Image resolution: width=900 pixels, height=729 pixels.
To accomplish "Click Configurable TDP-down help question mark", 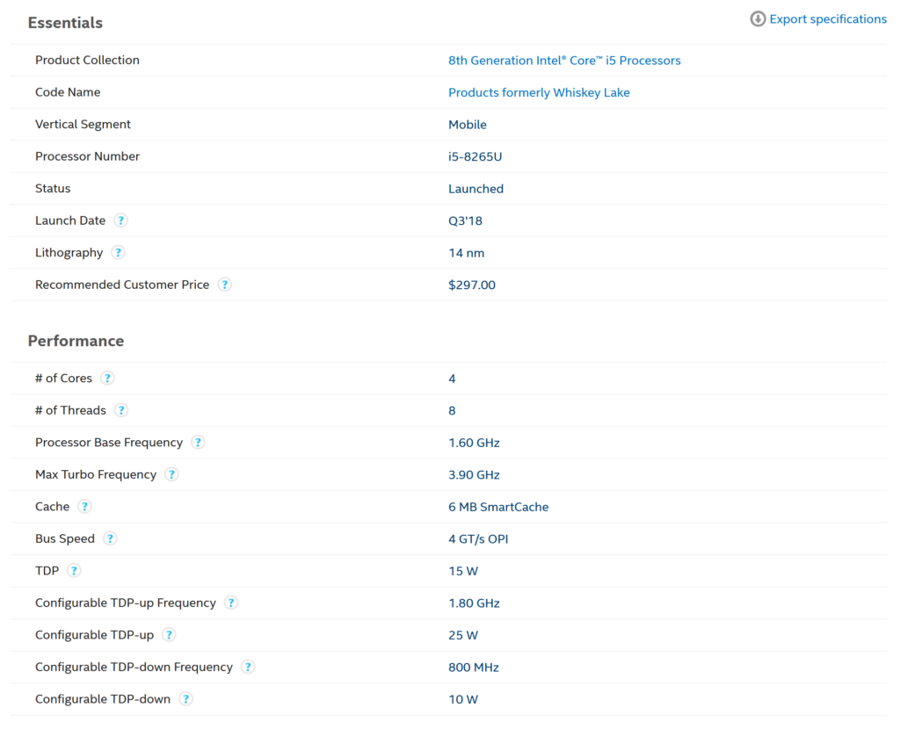I will (186, 699).
